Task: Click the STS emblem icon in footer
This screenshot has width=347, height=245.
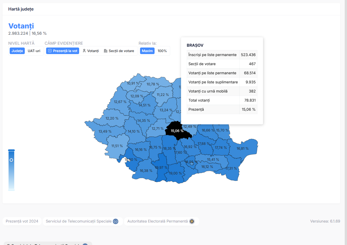Action: coord(116,221)
